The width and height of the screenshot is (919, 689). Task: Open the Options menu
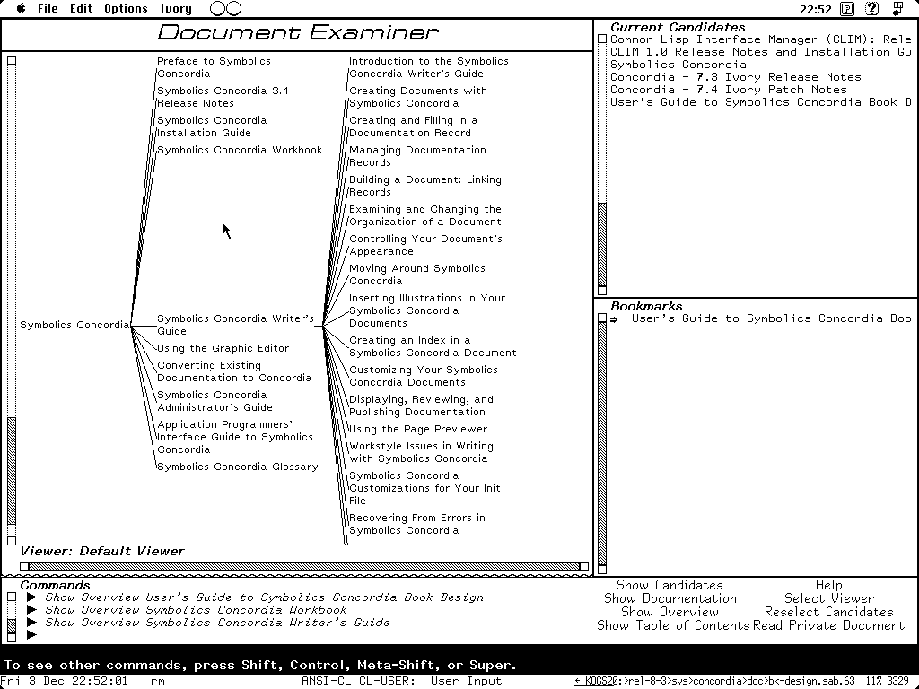coord(126,9)
